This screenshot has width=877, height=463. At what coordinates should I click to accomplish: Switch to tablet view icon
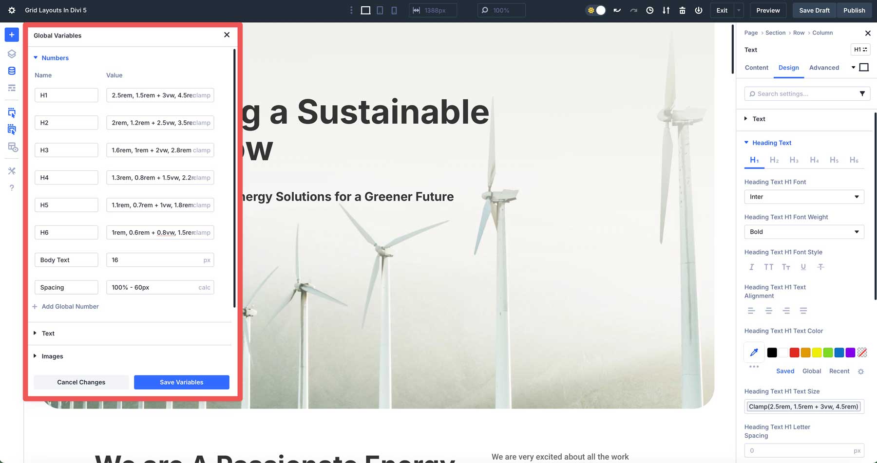(380, 10)
